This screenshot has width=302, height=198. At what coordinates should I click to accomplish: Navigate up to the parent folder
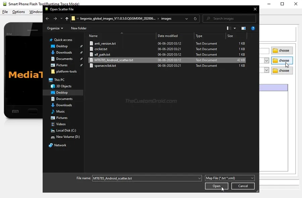(x=66, y=18)
